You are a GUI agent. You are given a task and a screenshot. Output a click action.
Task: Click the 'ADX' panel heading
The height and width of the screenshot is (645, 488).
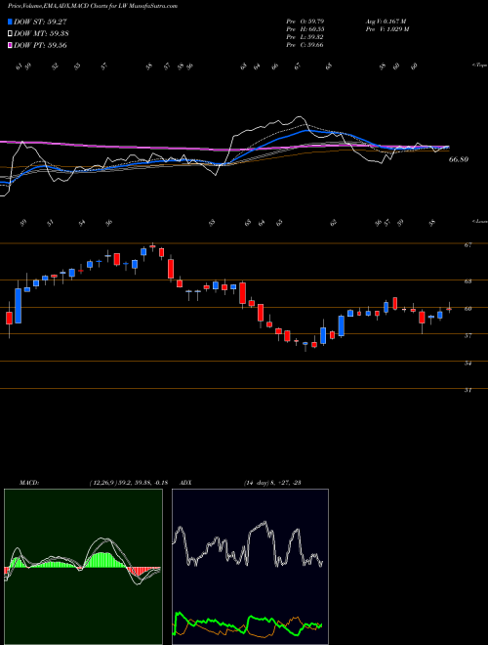(x=186, y=483)
